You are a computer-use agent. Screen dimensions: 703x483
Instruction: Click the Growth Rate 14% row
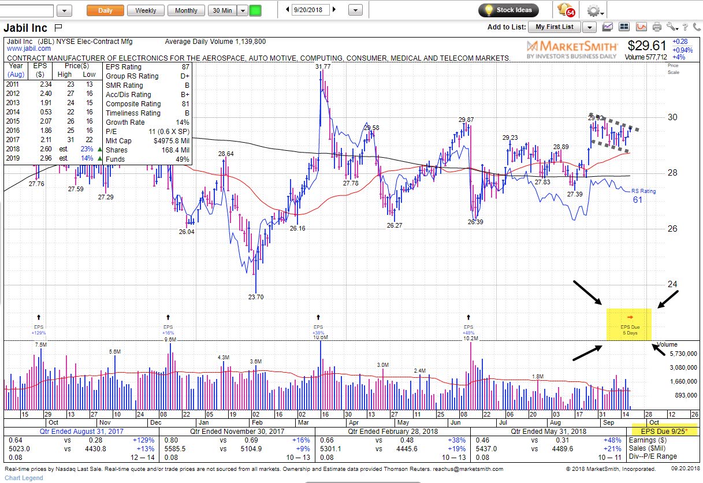(148, 122)
